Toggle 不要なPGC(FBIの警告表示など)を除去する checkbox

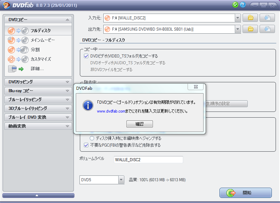86,145
